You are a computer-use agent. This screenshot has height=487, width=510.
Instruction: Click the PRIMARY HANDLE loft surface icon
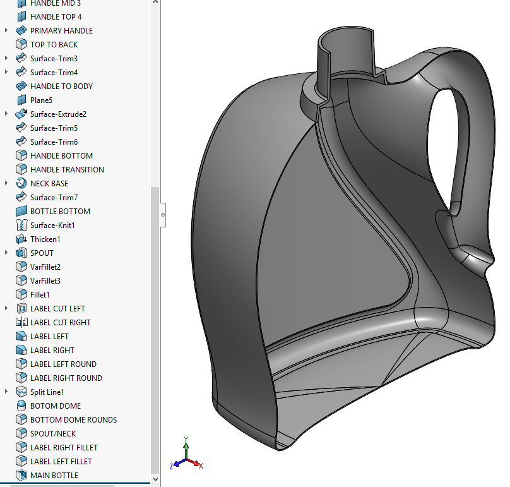(21, 30)
